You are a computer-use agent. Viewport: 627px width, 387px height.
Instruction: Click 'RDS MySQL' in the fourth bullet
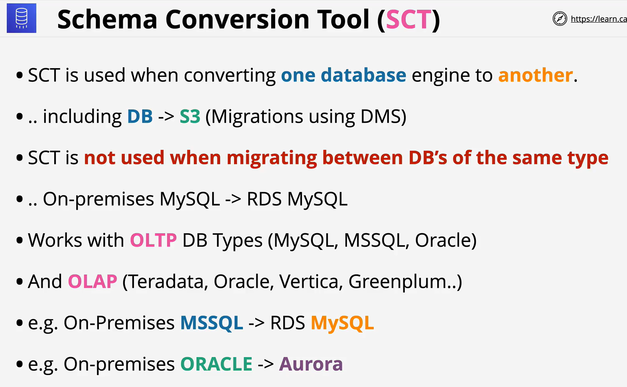297,199
